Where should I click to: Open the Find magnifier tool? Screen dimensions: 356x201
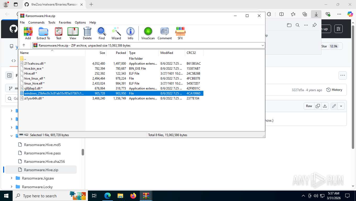pos(102,33)
